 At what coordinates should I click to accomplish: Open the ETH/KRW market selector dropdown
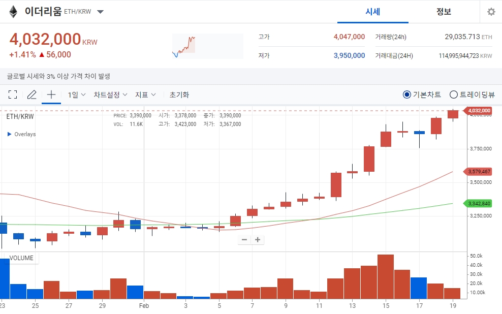(x=100, y=12)
